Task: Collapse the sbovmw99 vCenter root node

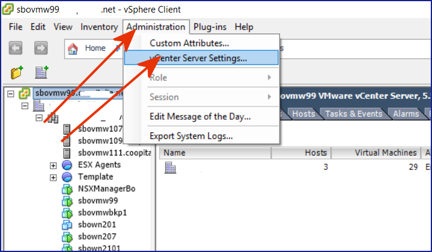Action: coord(10,94)
